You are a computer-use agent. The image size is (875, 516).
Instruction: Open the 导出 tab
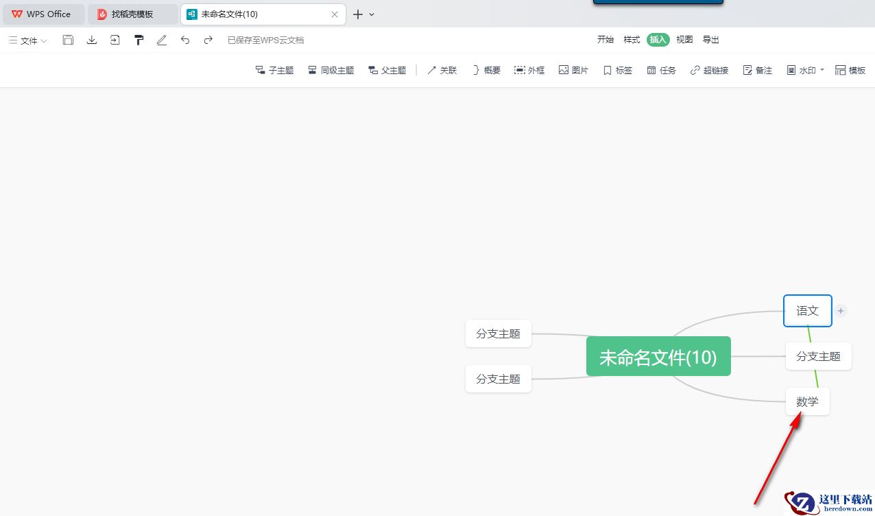(711, 40)
